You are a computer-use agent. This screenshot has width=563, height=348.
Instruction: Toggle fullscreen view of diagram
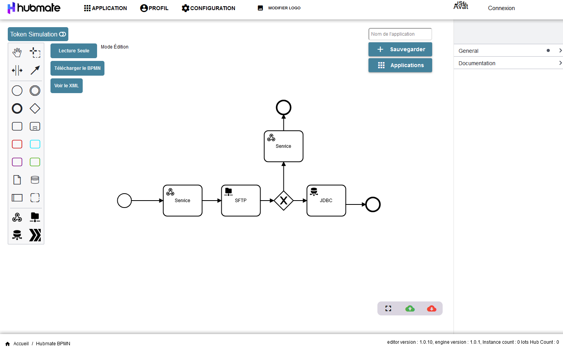pyautogui.click(x=388, y=308)
